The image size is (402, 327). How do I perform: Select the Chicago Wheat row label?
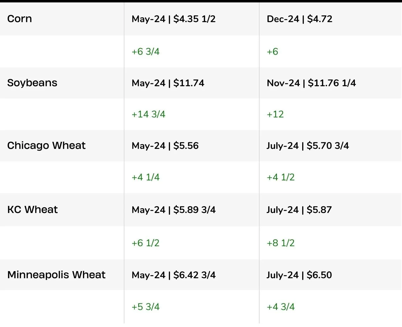[x=46, y=145]
